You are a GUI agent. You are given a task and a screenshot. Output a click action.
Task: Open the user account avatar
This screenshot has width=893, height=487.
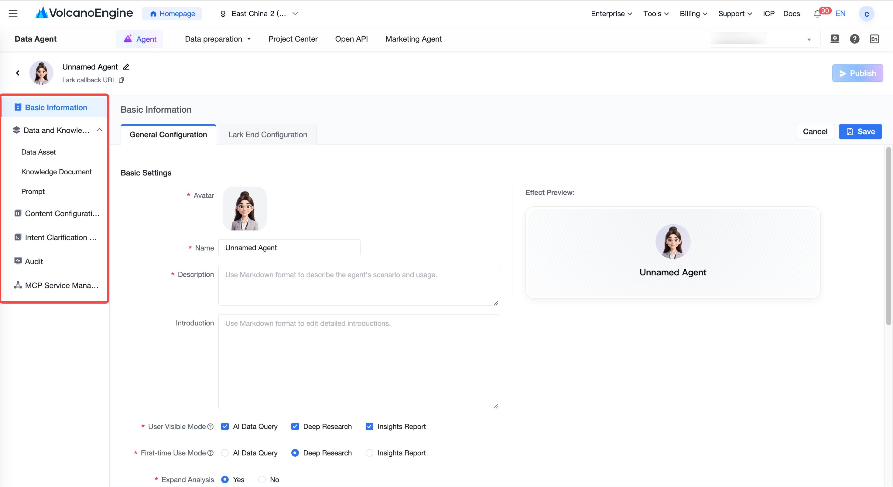pos(866,14)
